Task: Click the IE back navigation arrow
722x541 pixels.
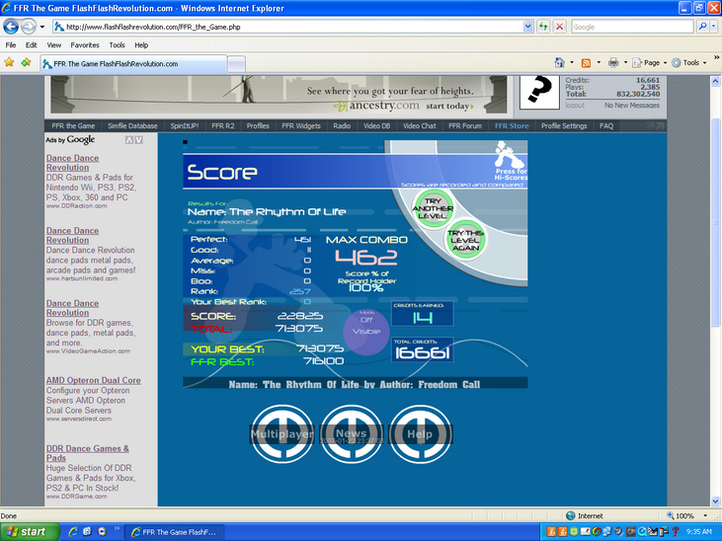Action: [11, 27]
